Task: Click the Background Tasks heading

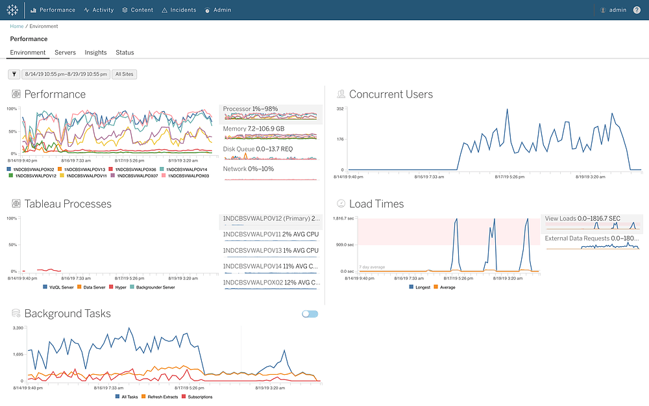Action: point(67,313)
